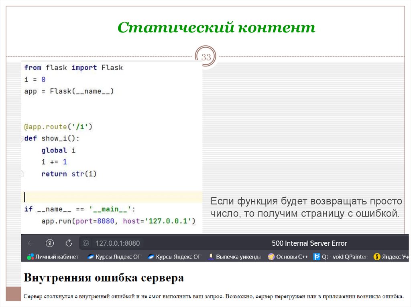The width and height of the screenshot is (411, 307).
Task: Click the code line app = Flask(__name__)
Action: coord(69,91)
